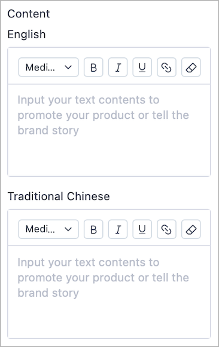Apply italic in the Traditional Chinese editor
The image size is (219, 347).
(118, 229)
